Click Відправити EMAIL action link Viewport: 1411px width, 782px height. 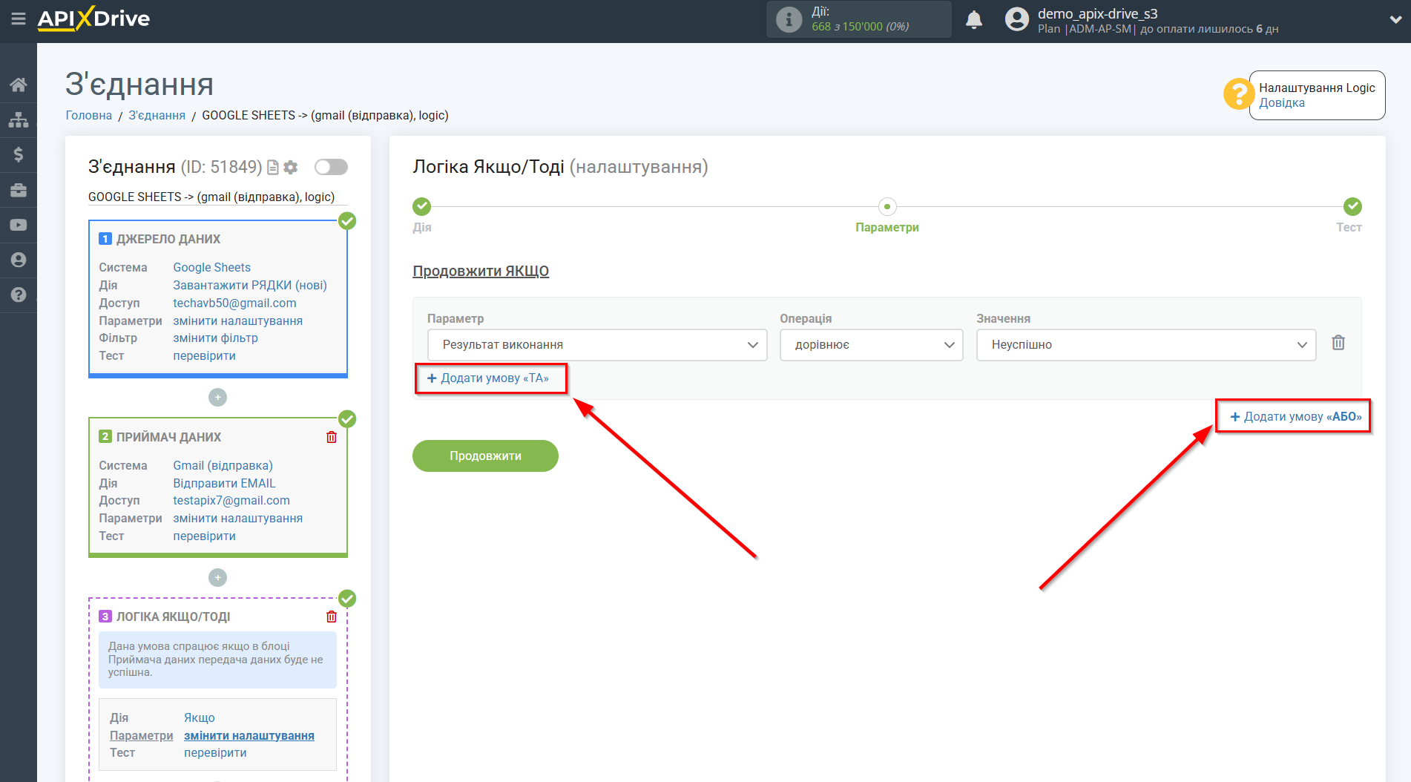pyautogui.click(x=224, y=483)
